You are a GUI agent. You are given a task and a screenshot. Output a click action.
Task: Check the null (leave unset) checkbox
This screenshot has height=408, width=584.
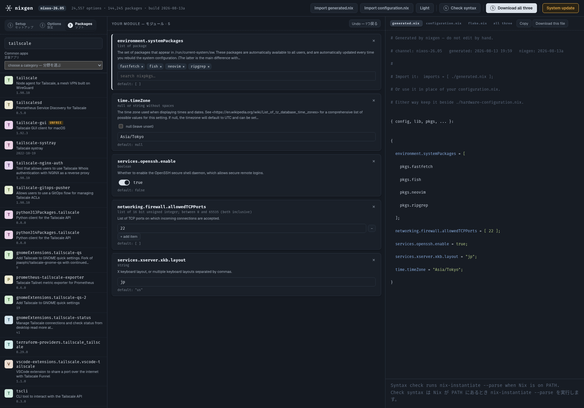(121, 126)
